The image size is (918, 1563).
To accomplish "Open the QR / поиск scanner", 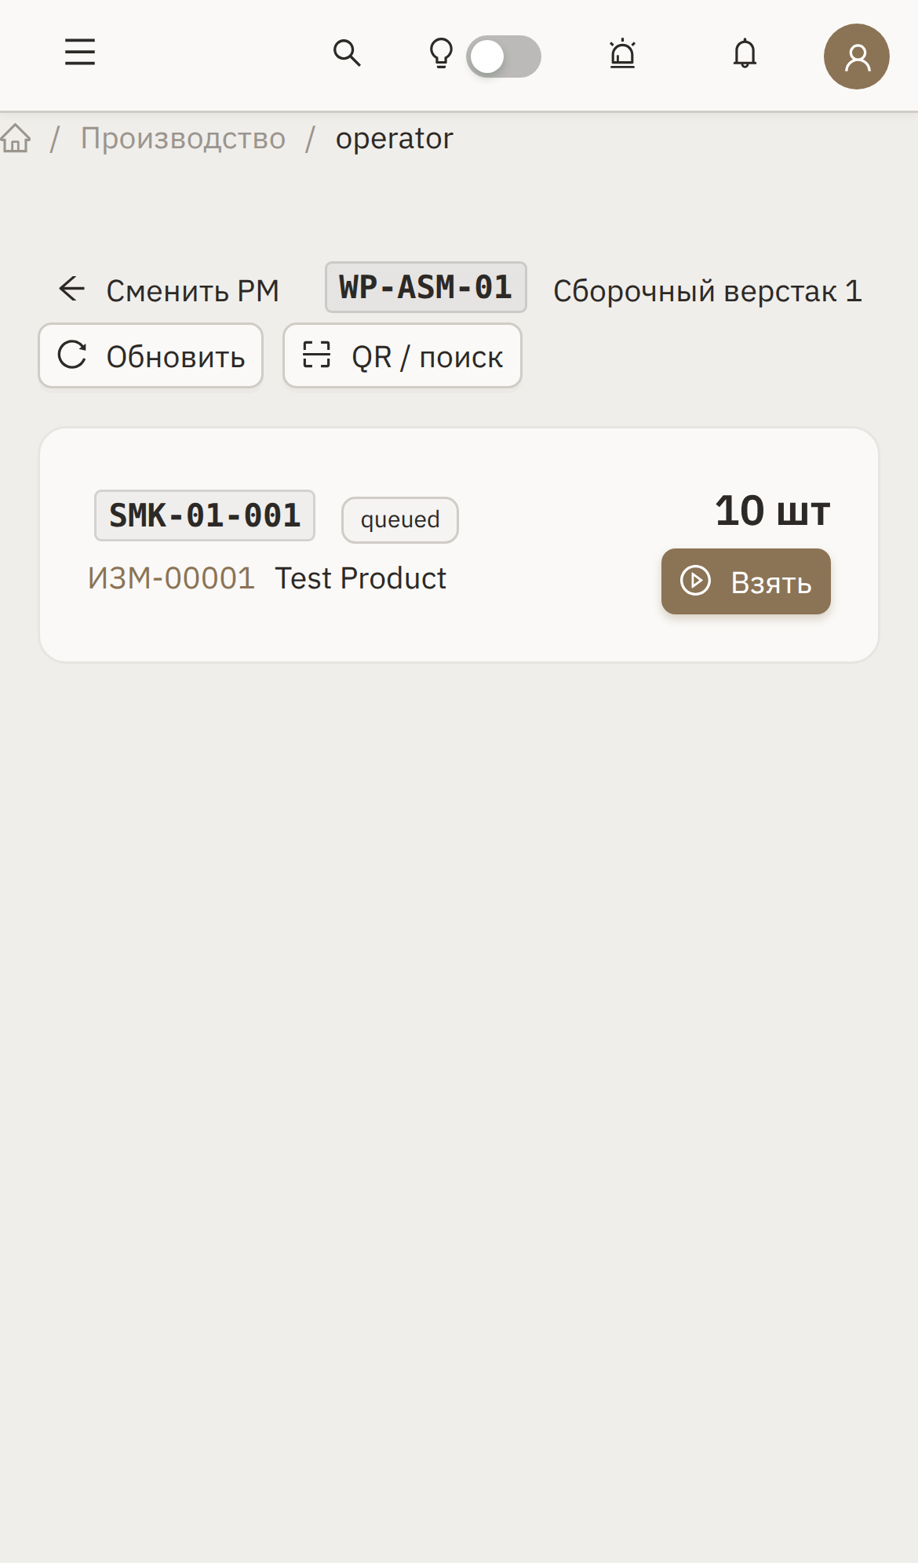I will point(403,356).
